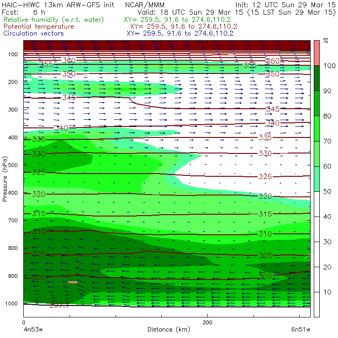
Task: Click the '1000' pressure axis label
Action: click(11, 303)
